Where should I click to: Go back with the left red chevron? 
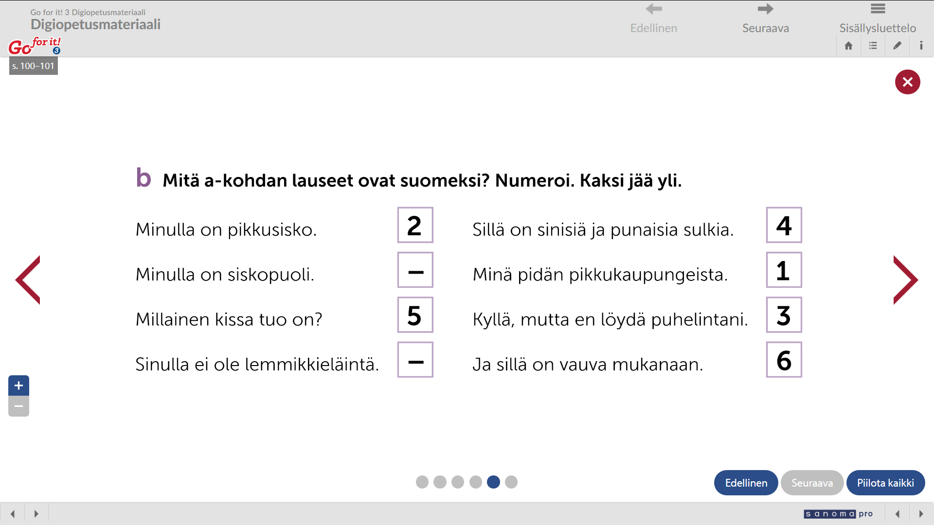28,280
